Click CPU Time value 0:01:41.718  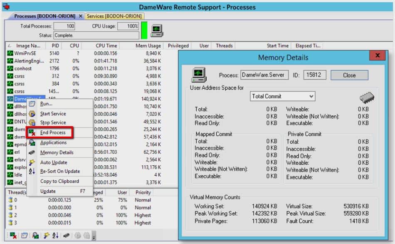(x=105, y=61)
